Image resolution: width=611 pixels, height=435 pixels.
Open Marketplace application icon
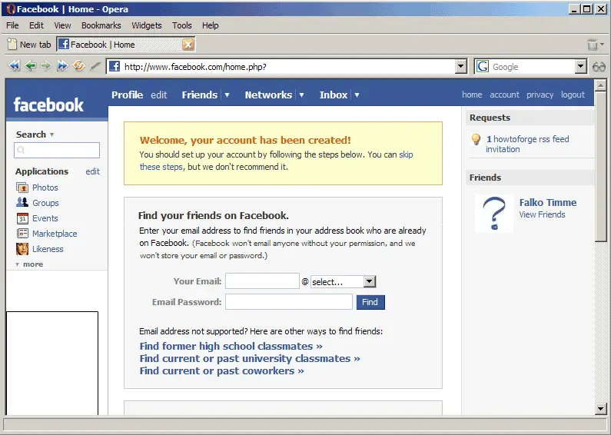coord(22,234)
